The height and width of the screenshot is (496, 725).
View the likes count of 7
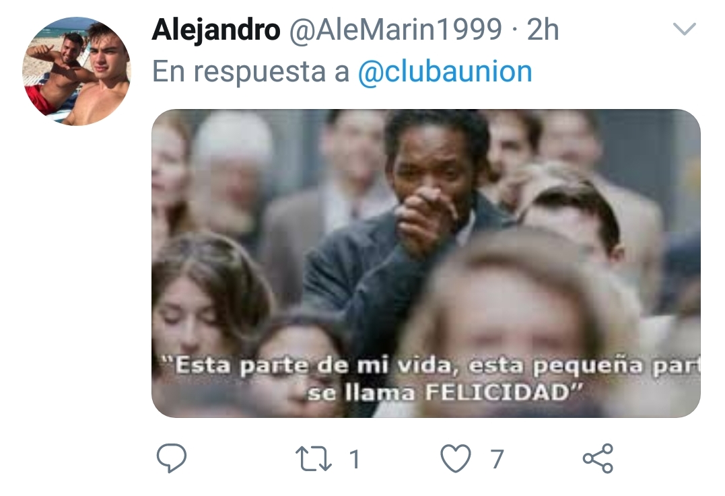tap(497, 459)
